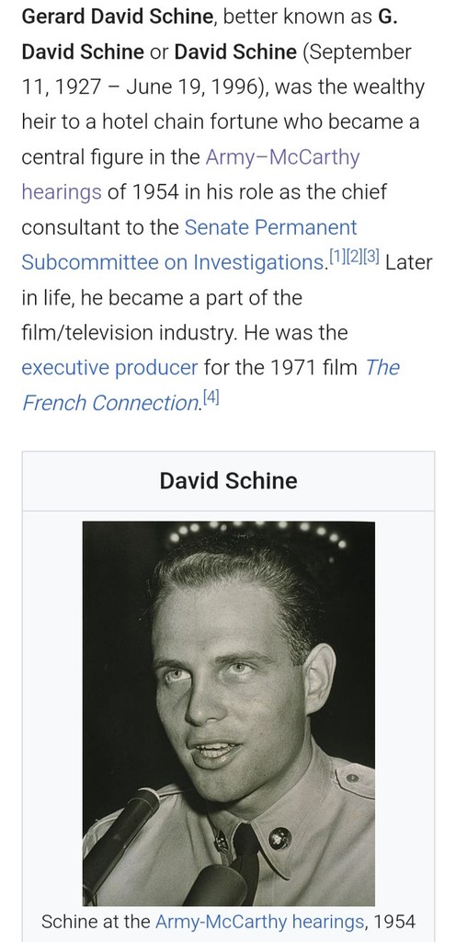Open citation reference [4]
Image resolution: width=456 pixels, height=942 pixels.
click(211, 397)
